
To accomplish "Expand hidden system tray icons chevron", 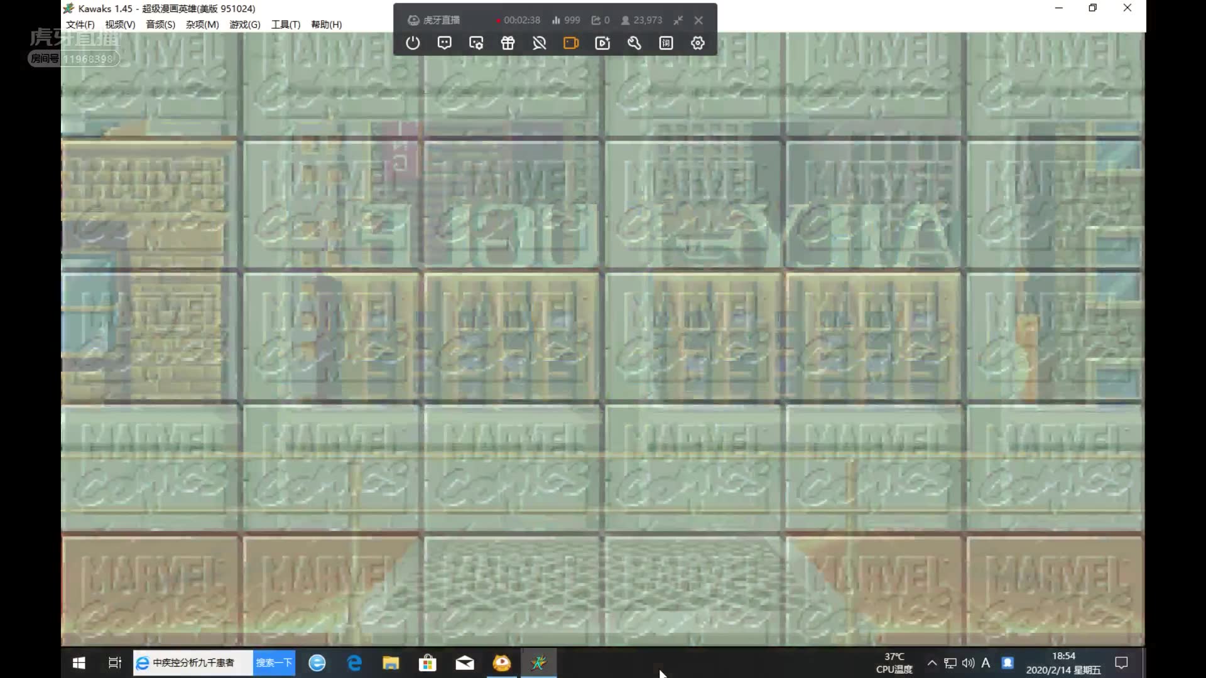I will coord(932,663).
